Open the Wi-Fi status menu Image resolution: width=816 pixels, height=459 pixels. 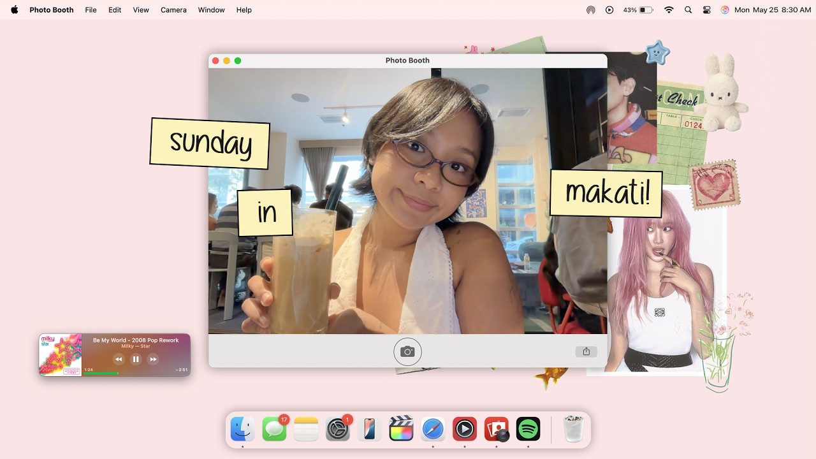point(669,10)
